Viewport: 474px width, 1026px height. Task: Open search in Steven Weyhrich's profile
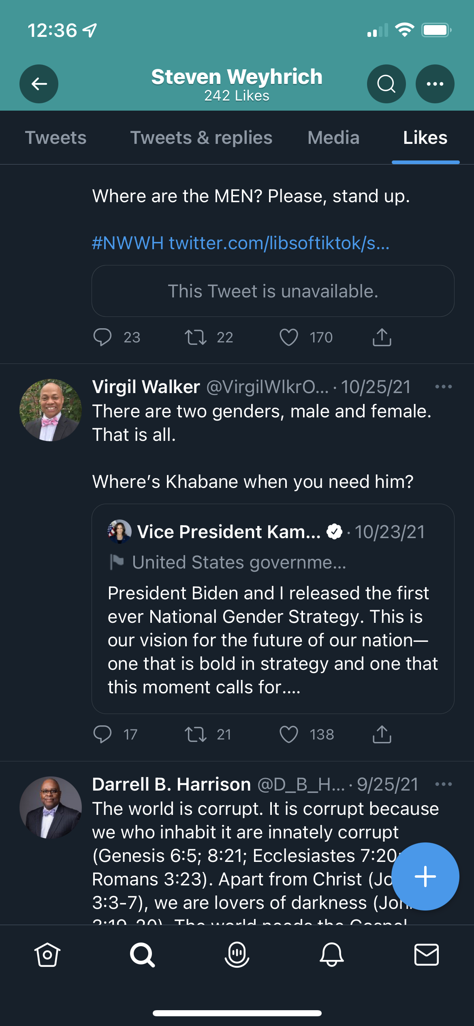[x=386, y=84]
